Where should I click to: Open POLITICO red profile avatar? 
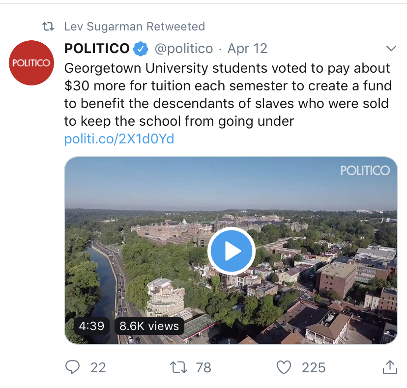tap(31, 63)
